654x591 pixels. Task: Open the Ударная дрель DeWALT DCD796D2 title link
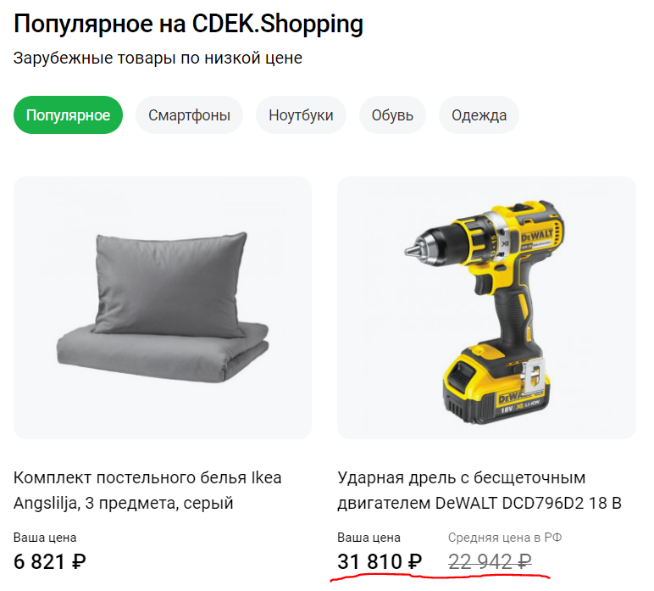tap(479, 490)
